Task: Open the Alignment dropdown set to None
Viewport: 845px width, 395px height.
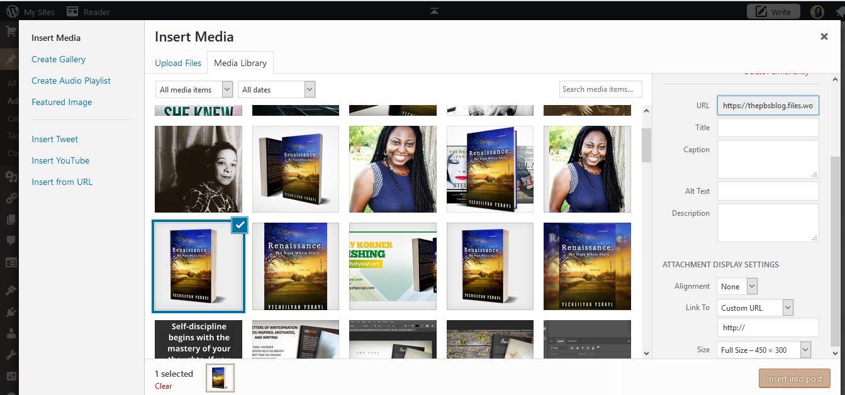Action: [737, 287]
